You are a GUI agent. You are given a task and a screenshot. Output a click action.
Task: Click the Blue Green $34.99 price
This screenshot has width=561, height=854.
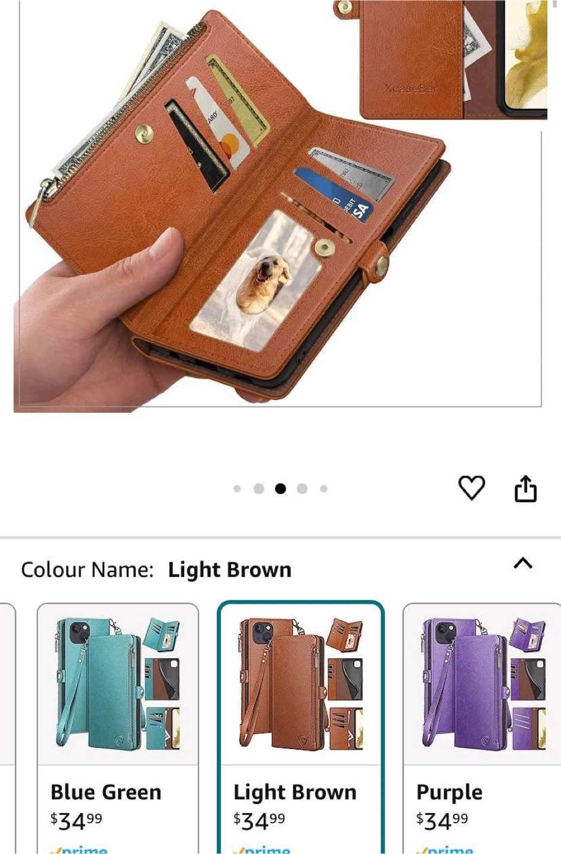76,821
